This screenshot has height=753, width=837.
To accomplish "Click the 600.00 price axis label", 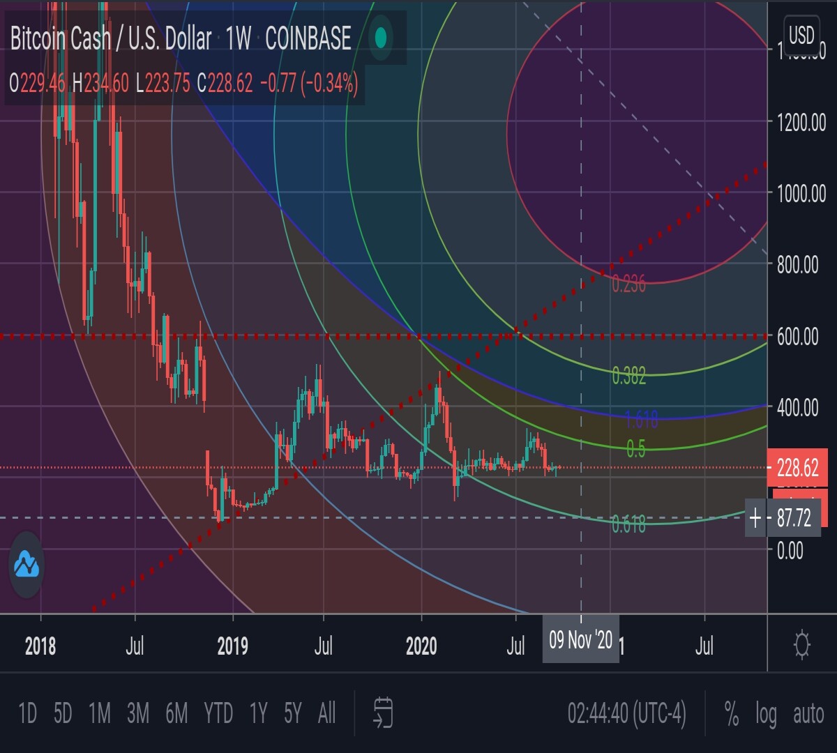I will tap(798, 337).
